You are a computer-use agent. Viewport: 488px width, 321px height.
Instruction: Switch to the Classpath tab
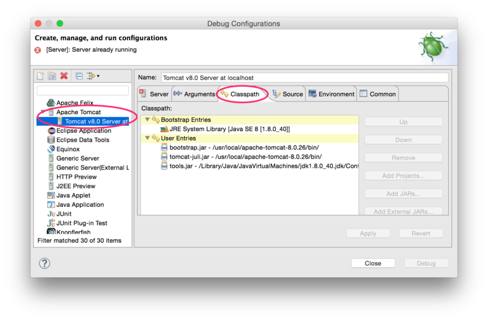(242, 94)
